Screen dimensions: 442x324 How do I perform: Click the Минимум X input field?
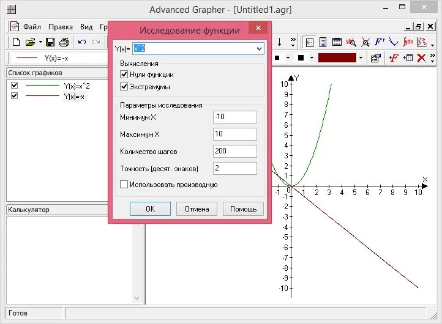(235, 117)
